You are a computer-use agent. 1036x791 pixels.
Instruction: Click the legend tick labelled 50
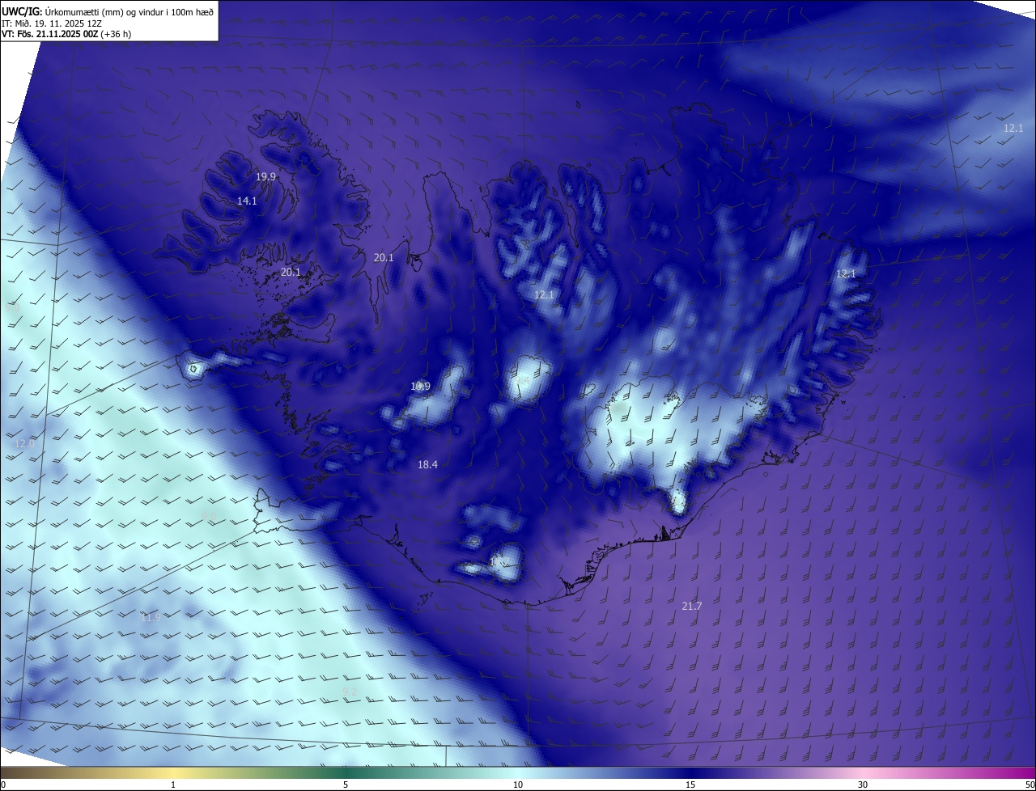1030,785
